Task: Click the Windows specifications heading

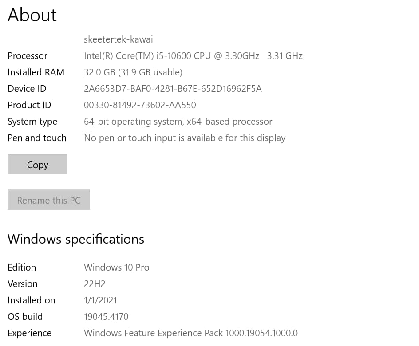Action: click(75, 239)
